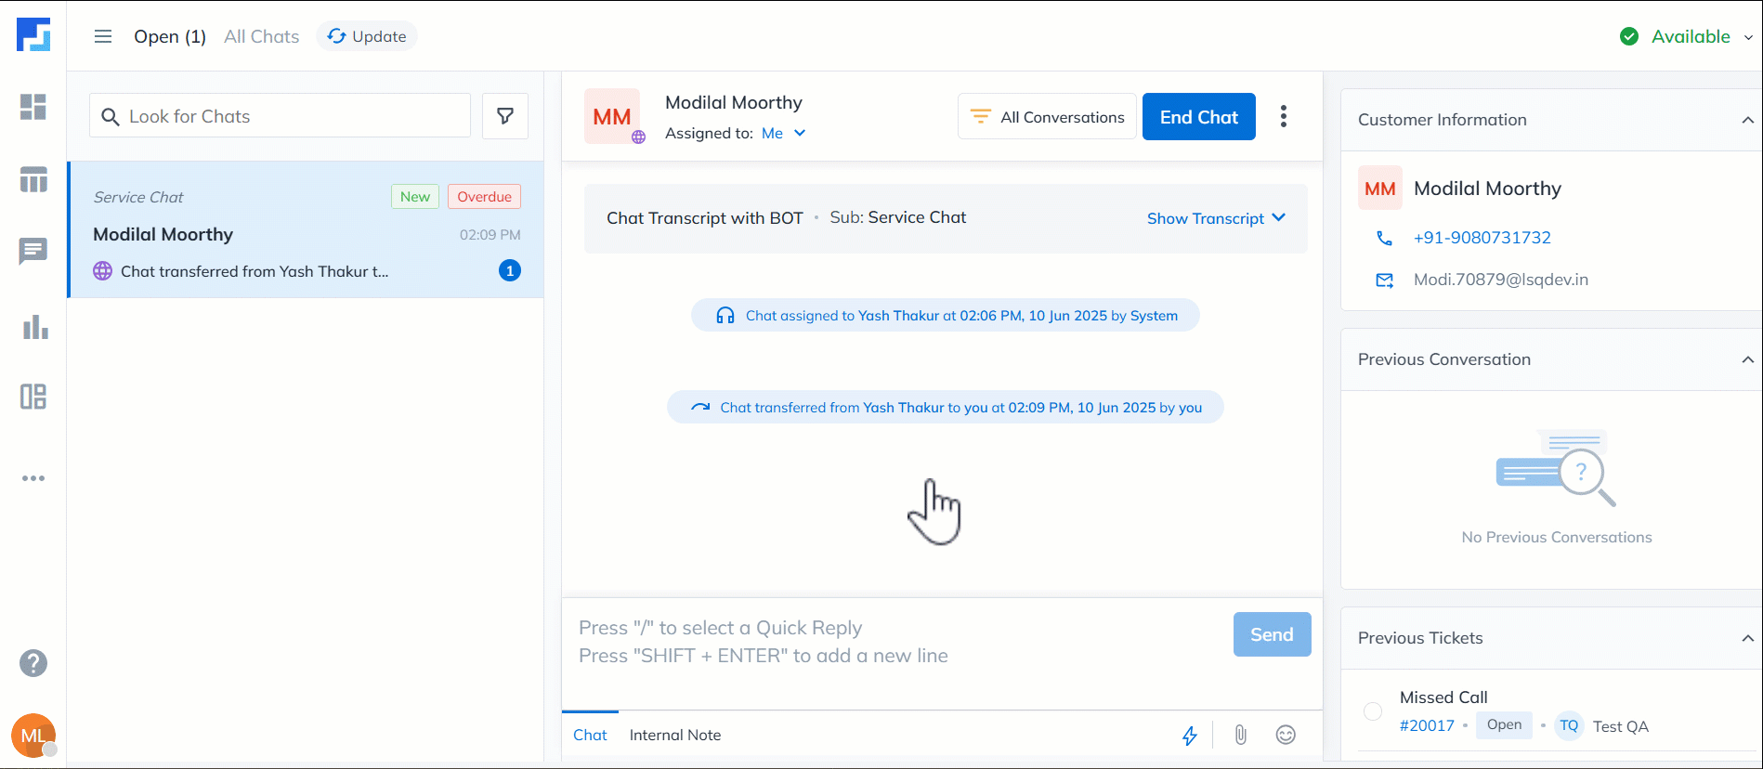Click the Missed Call ticket title

(x=1443, y=697)
